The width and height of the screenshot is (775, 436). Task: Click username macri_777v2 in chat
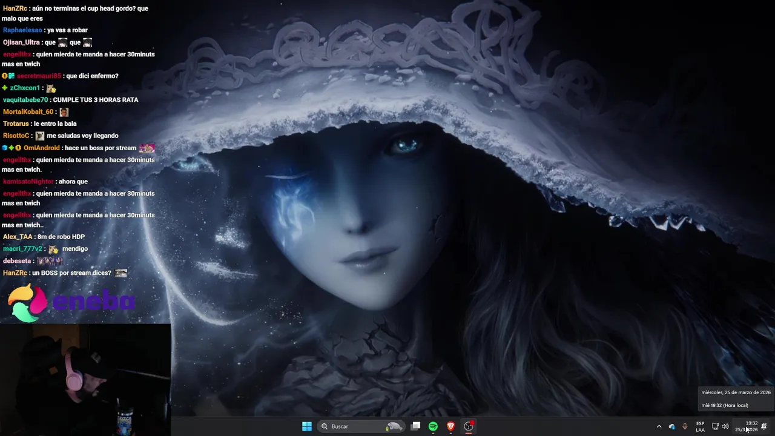[22, 249]
